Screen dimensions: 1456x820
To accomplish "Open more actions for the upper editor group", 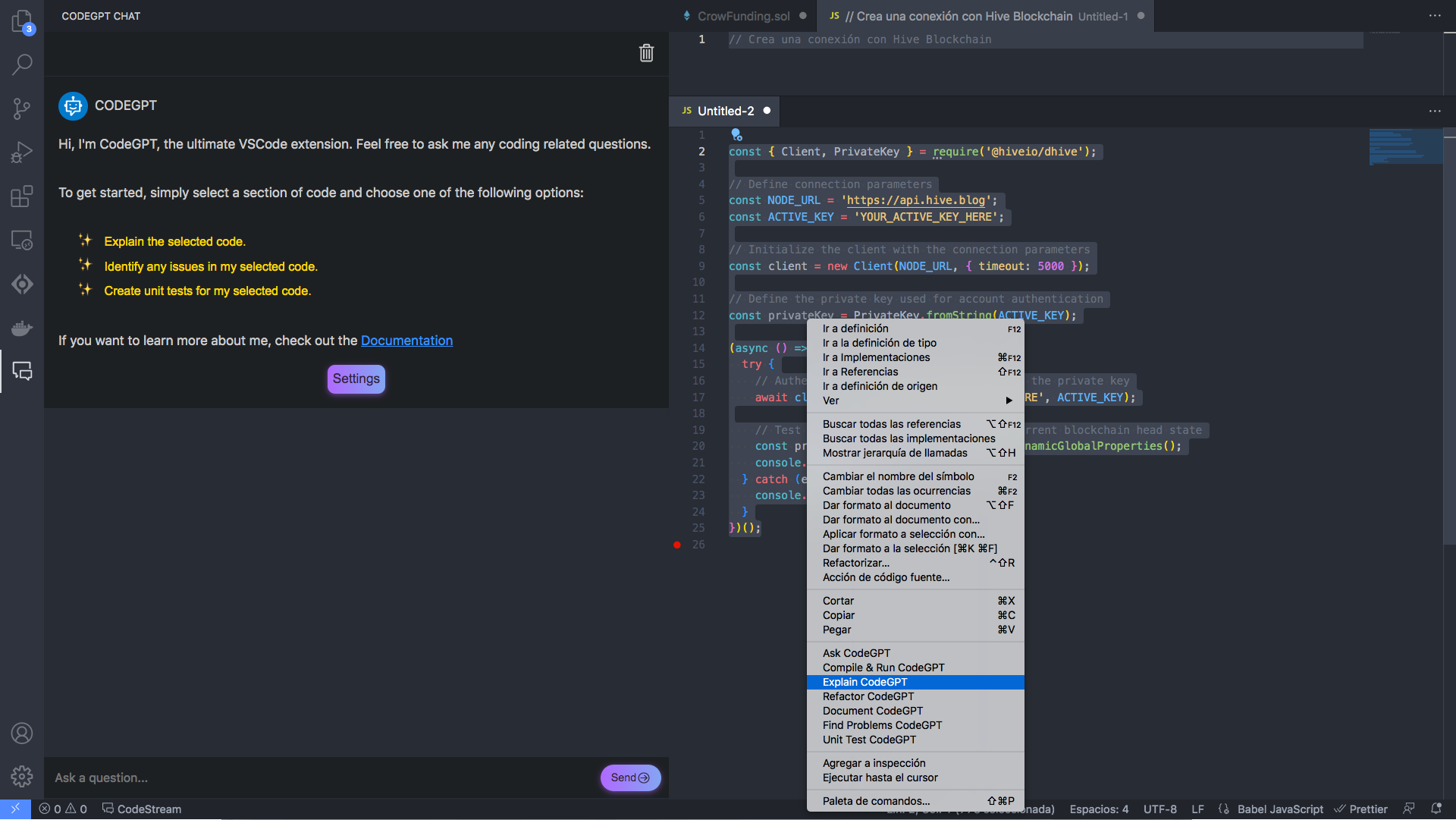I will (x=1435, y=16).
